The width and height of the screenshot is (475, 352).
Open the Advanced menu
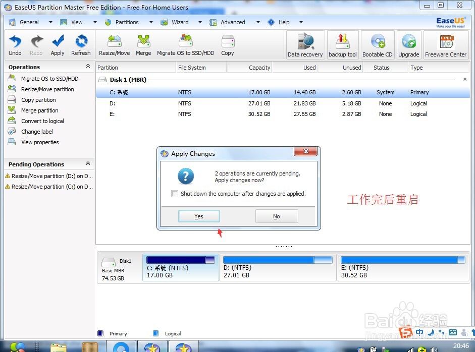point(233,22)
